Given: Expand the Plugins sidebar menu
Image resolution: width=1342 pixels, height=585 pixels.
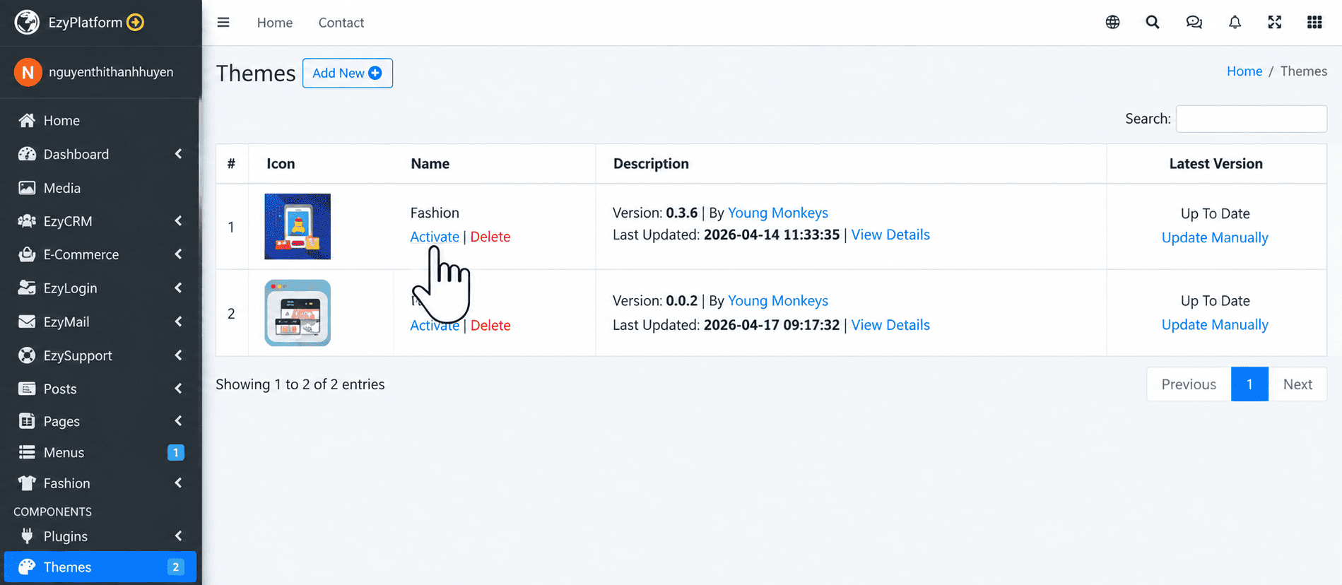Looking at the screenshot, I should 100,536.
